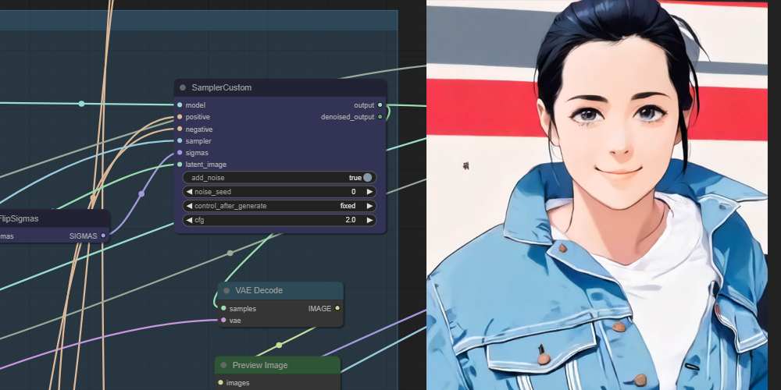Decrease noise_seed with the left arrow
The image size is (781, 390).
189,192
